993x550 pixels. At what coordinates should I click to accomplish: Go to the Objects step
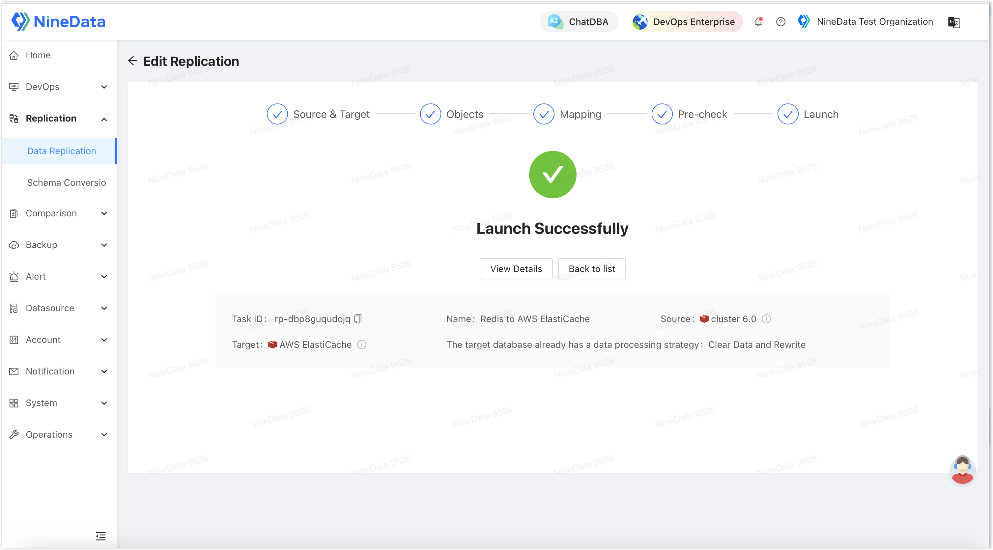pyautogui.click(x=451, y=114)
